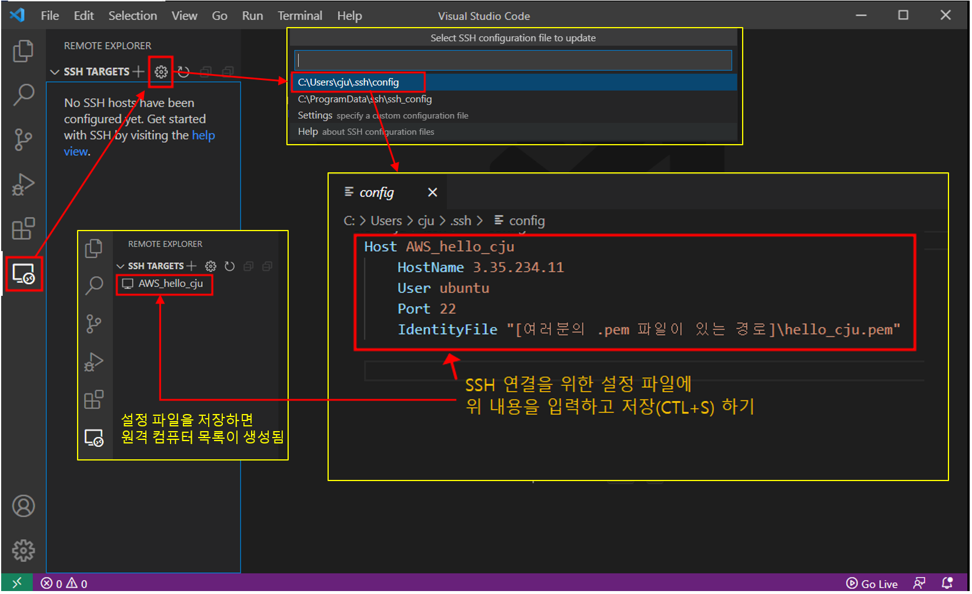Close the config editor tab
This screenshot has width=972, height=594.
(432, 192)
